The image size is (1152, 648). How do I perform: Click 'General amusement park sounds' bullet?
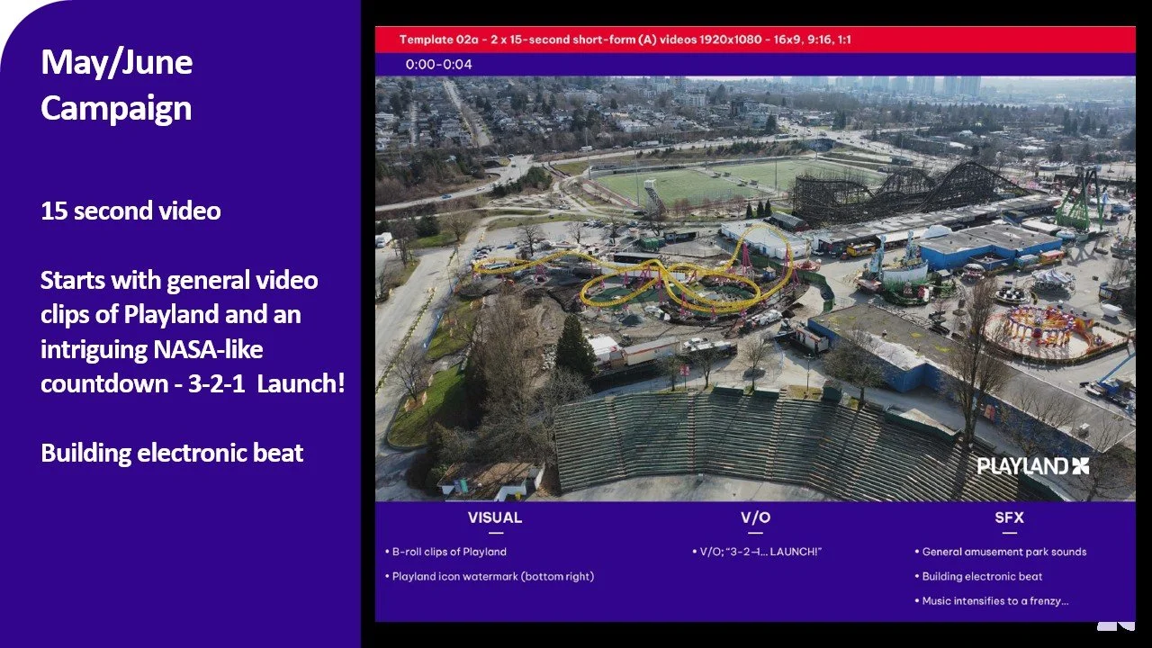point(1001,552)
